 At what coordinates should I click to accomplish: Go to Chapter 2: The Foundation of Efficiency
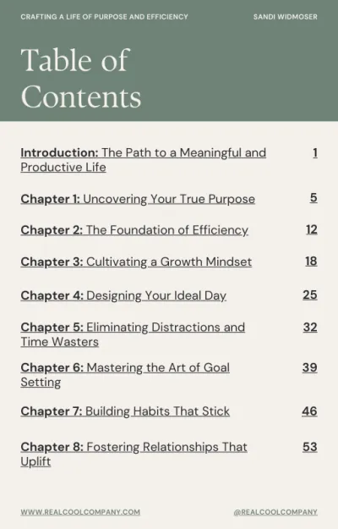click(x=134, y=230)
